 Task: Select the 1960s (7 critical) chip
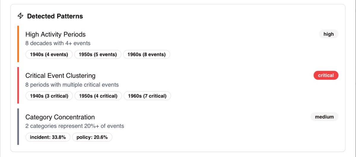point(147,96)
